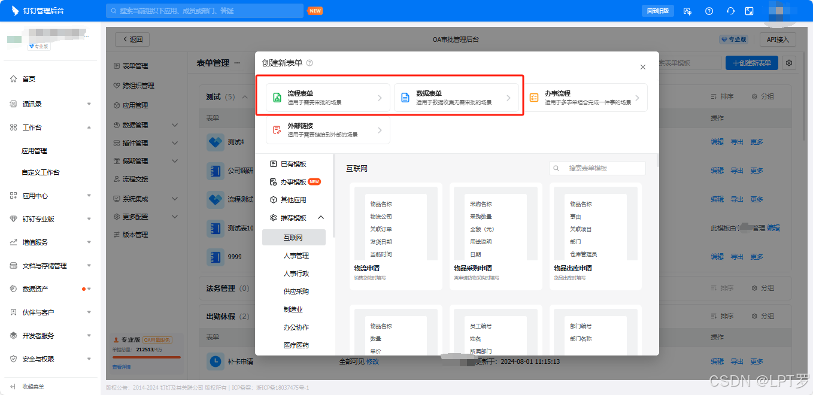813x395 pixels.
Task: Click the translate icon in top bar
Action: 687,11
